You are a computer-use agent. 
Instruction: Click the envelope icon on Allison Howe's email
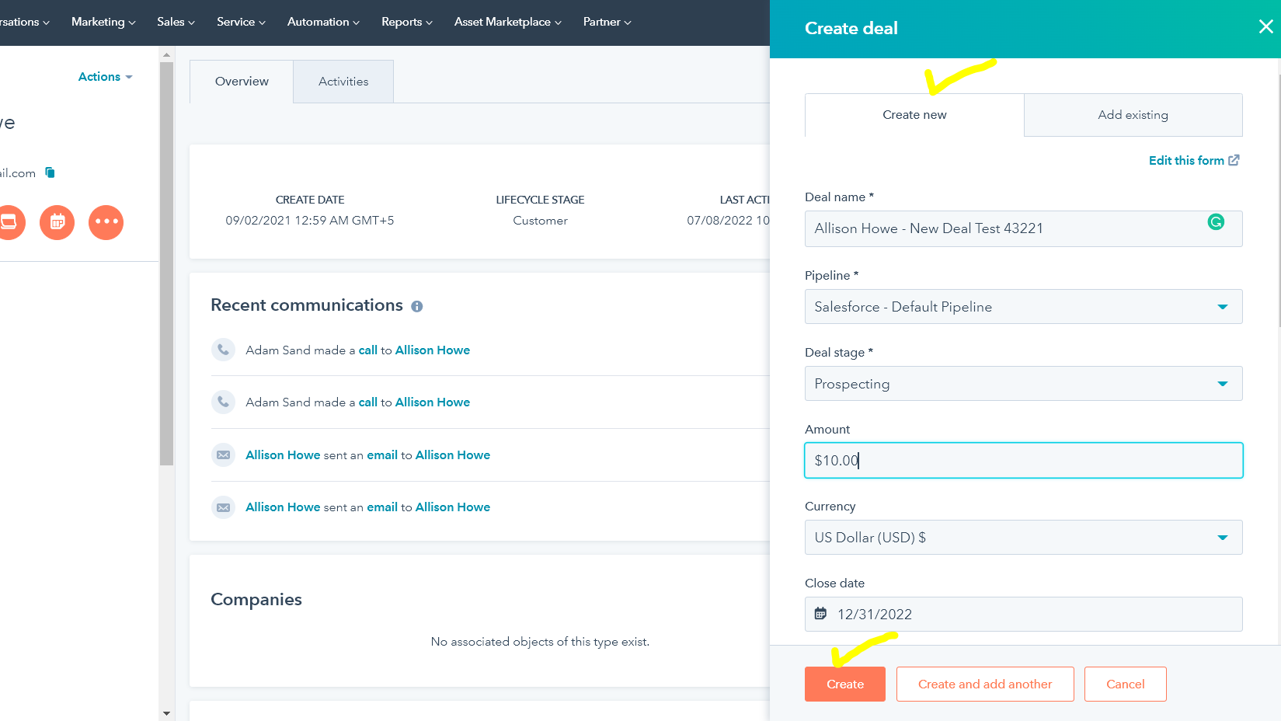tap(223, 455)
